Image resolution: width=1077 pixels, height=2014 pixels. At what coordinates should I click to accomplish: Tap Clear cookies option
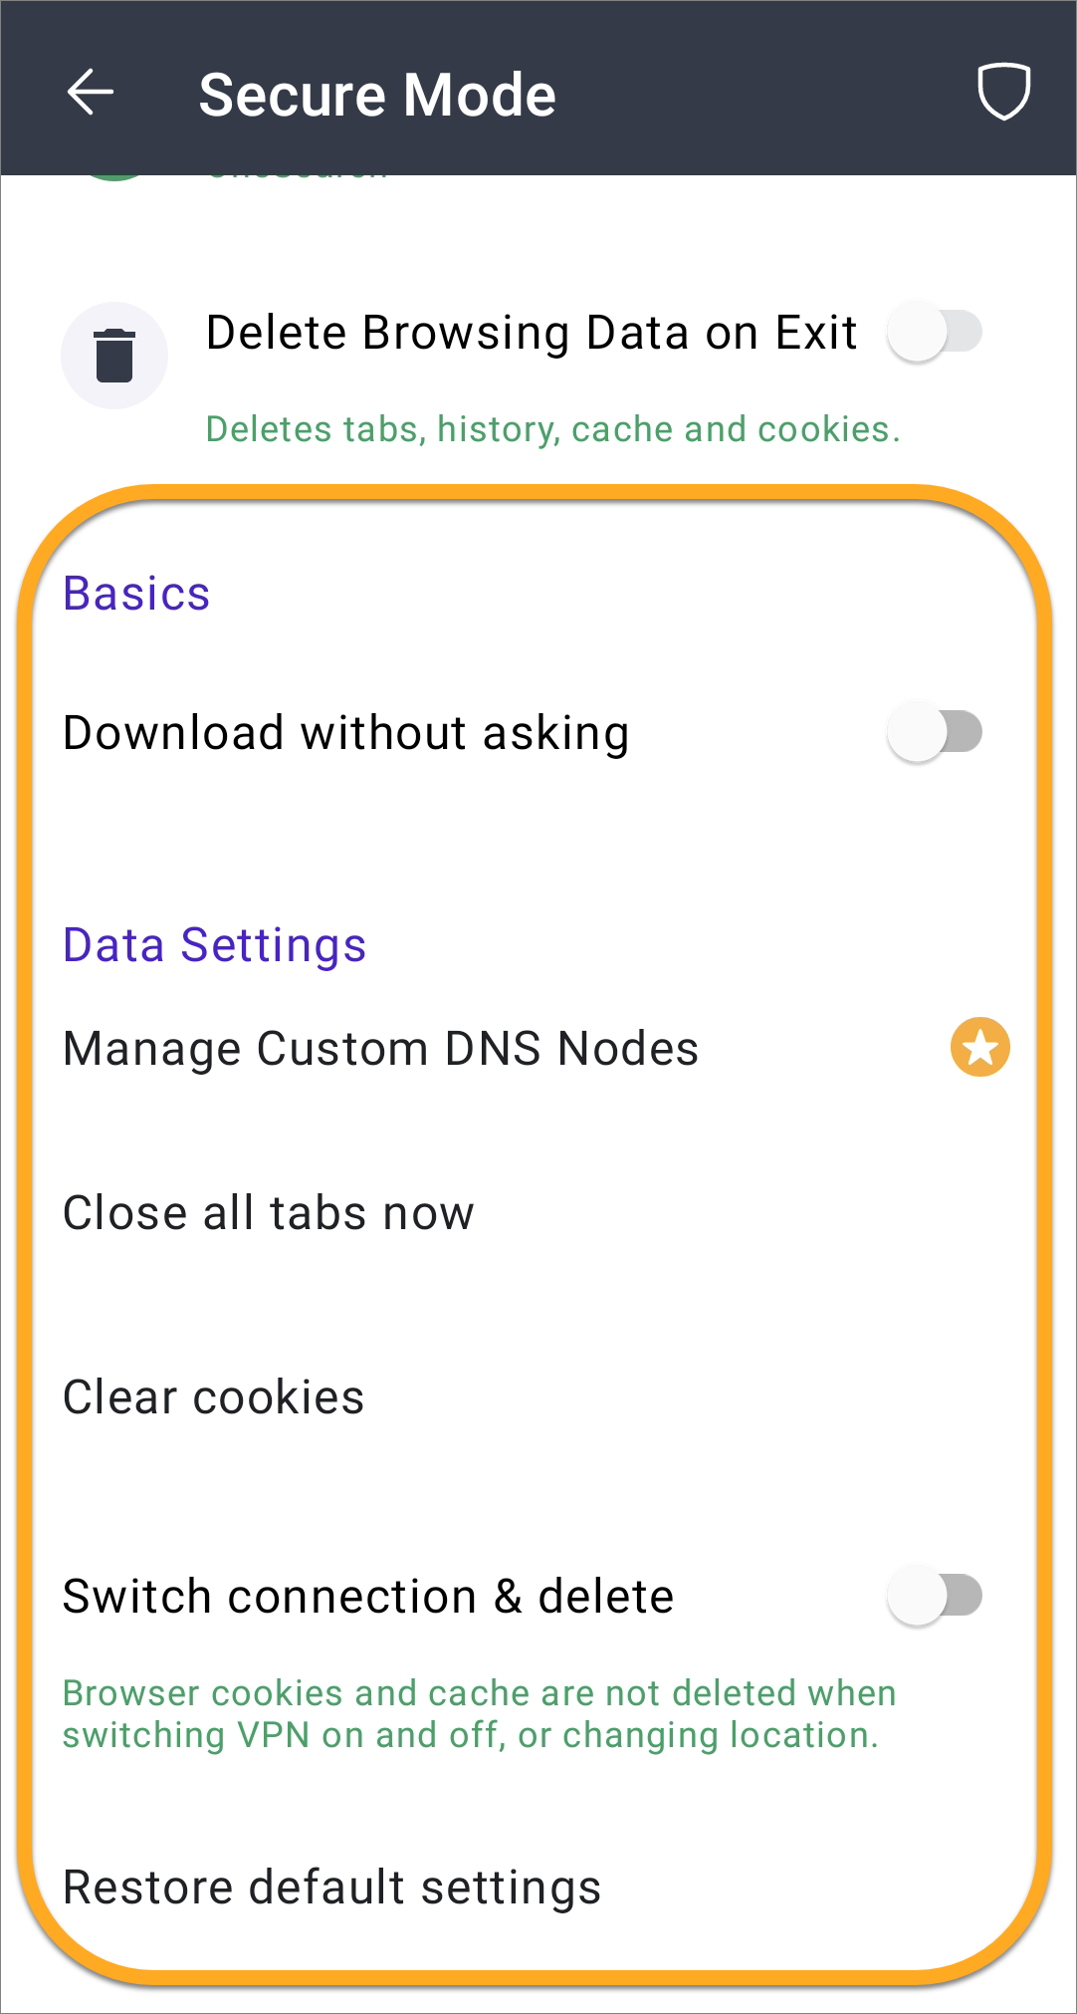[538, 1397]
